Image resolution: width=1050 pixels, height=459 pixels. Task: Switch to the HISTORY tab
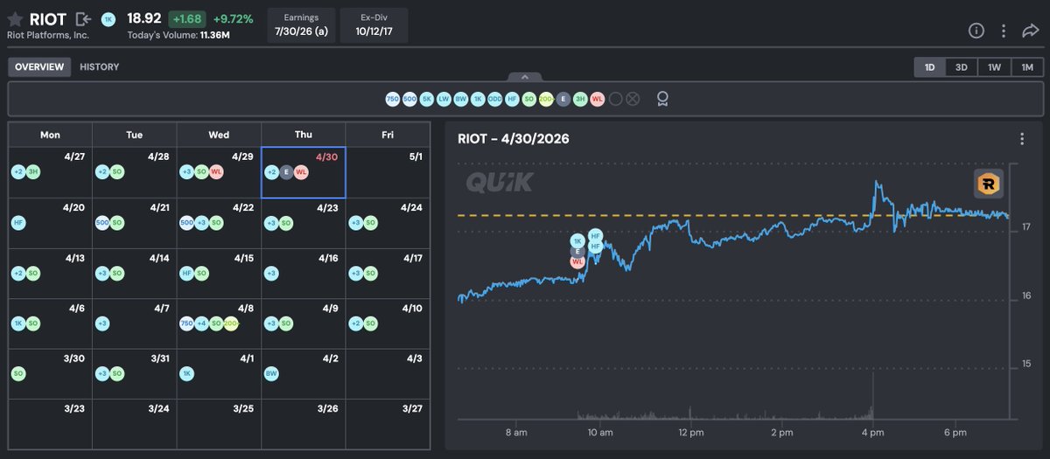pyautogui.click(x=99, y=67)
